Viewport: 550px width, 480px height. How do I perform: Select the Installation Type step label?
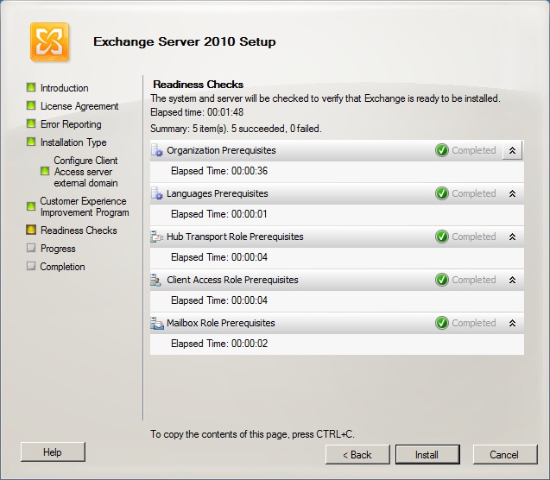pos(73,142)
